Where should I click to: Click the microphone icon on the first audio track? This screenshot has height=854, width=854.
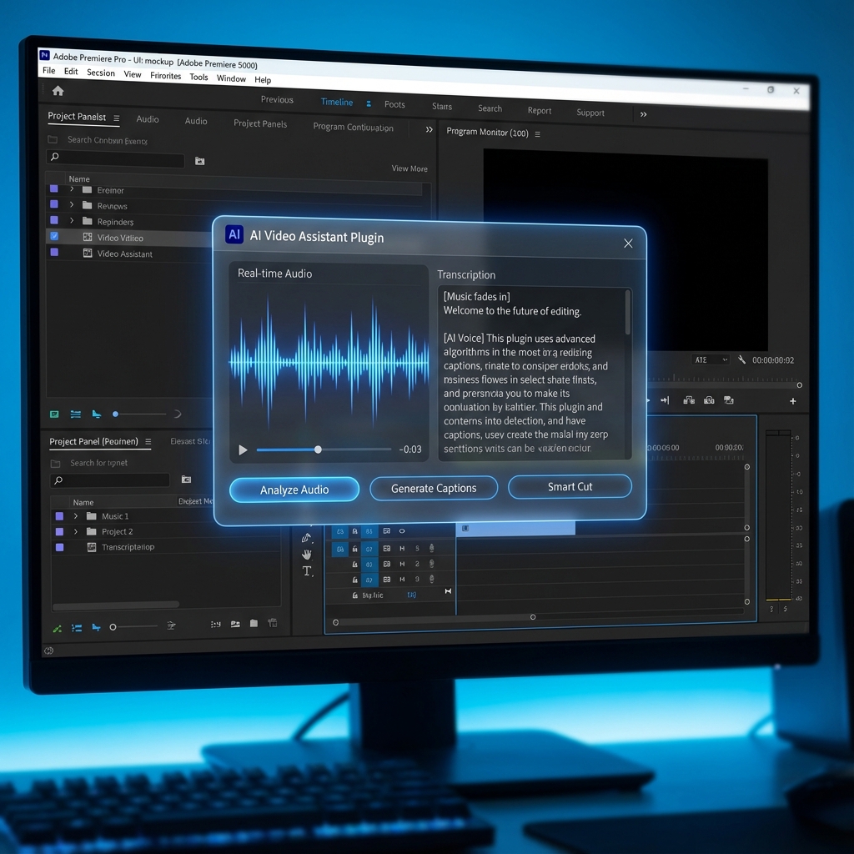pos(431,549)
